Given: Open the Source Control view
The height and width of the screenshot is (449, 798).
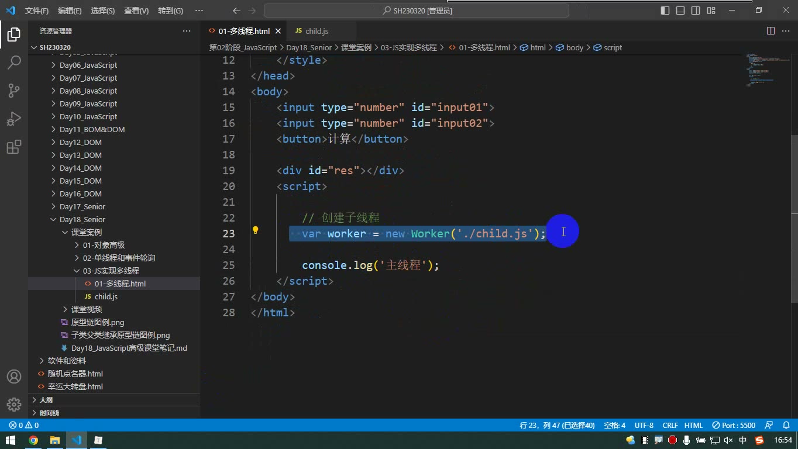Looking at the screenshot, I should [x=14, y=90].
